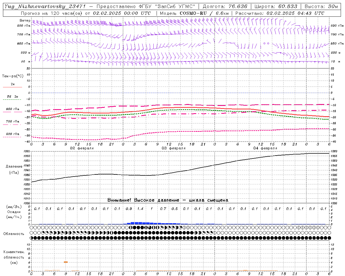Screen dimensions: 345x276
Task: Select forecast header Прогноз на 120 часа(ов)
Action: click(x=52, y=13)
